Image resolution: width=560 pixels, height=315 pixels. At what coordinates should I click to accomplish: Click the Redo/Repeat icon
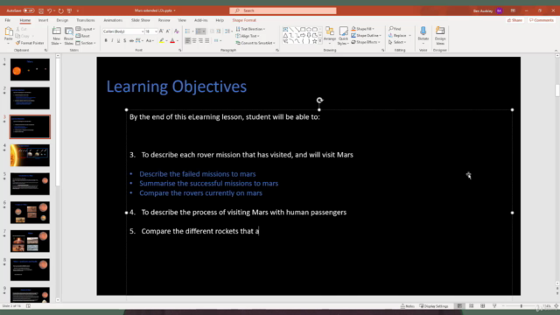pos(60,10)
